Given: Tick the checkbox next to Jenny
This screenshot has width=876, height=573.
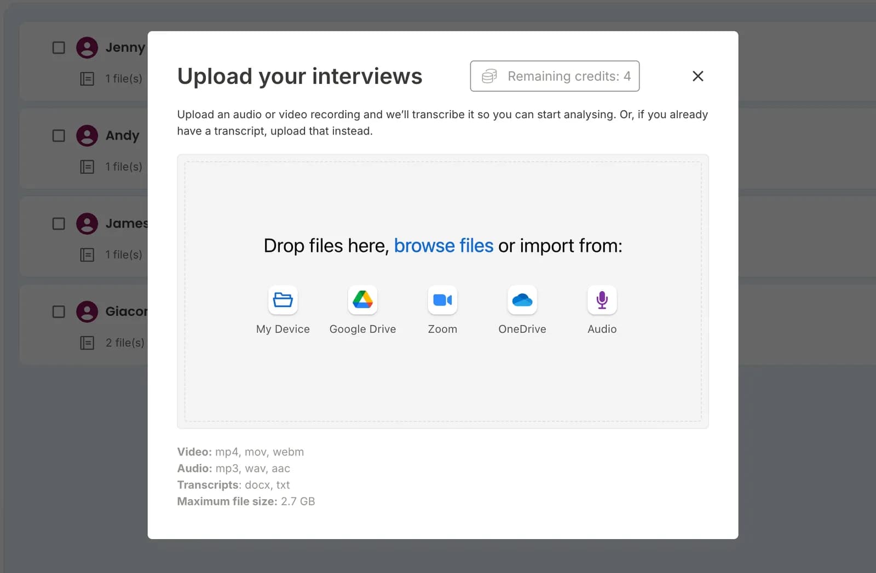Looking at the screenshot, I should tap(59, 48).
